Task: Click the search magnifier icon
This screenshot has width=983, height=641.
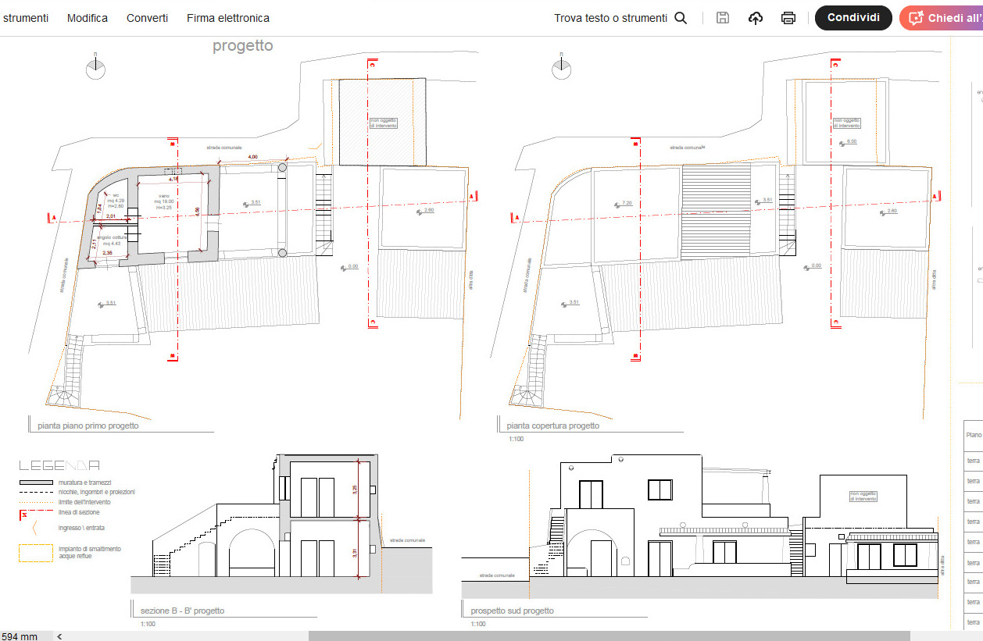Action: pyautogui.click(x=681, y=18)
